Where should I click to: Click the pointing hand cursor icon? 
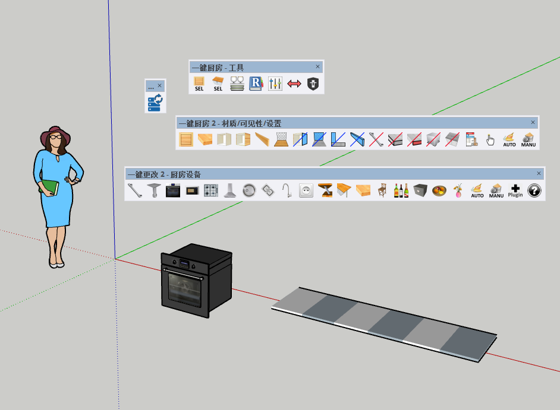click(x=490, y=140)
